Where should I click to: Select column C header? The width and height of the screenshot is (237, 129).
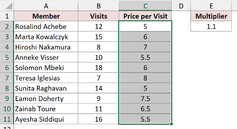click(x=145, y=6)
